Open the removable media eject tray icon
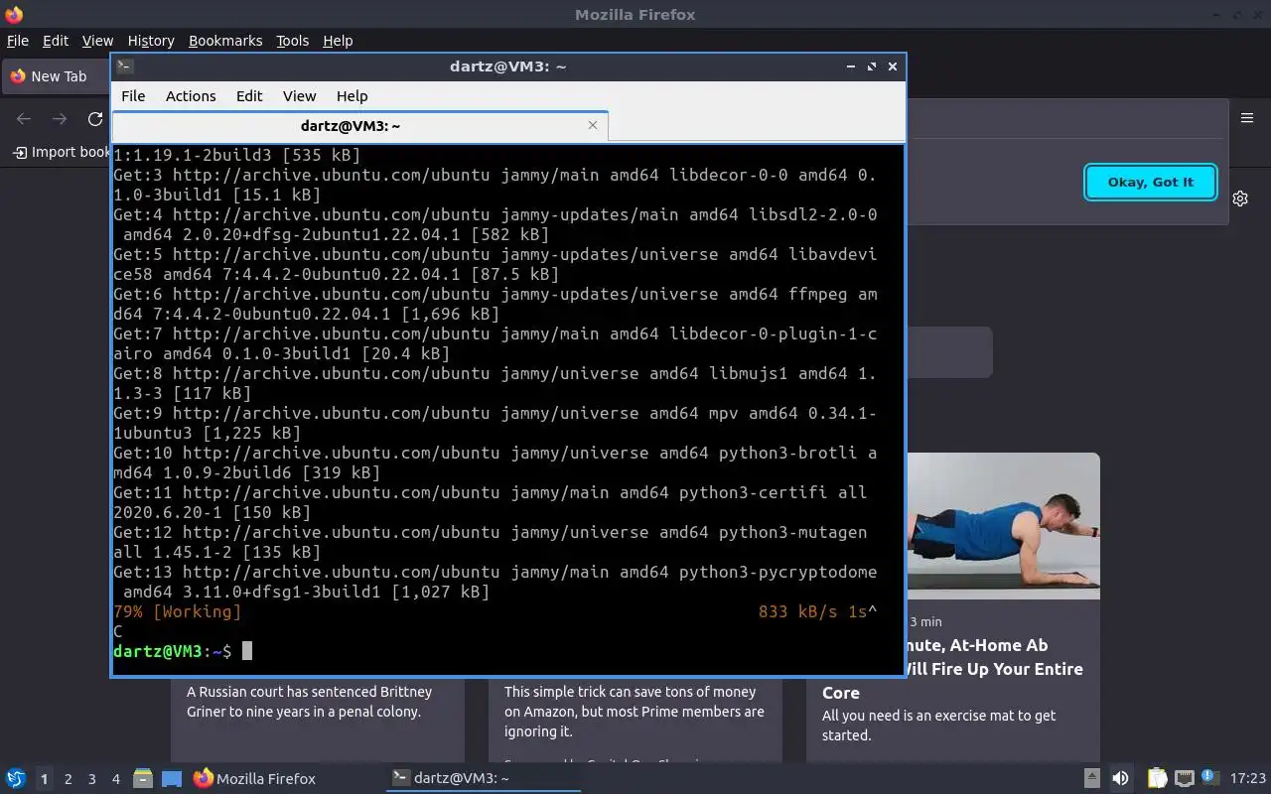 click(1091, 779)
